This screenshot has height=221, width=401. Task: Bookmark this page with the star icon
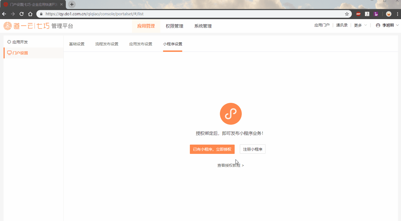(x=347, y=14)
